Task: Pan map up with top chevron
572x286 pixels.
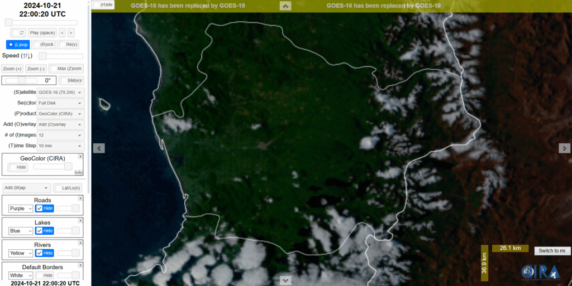Action: (285, 6)
